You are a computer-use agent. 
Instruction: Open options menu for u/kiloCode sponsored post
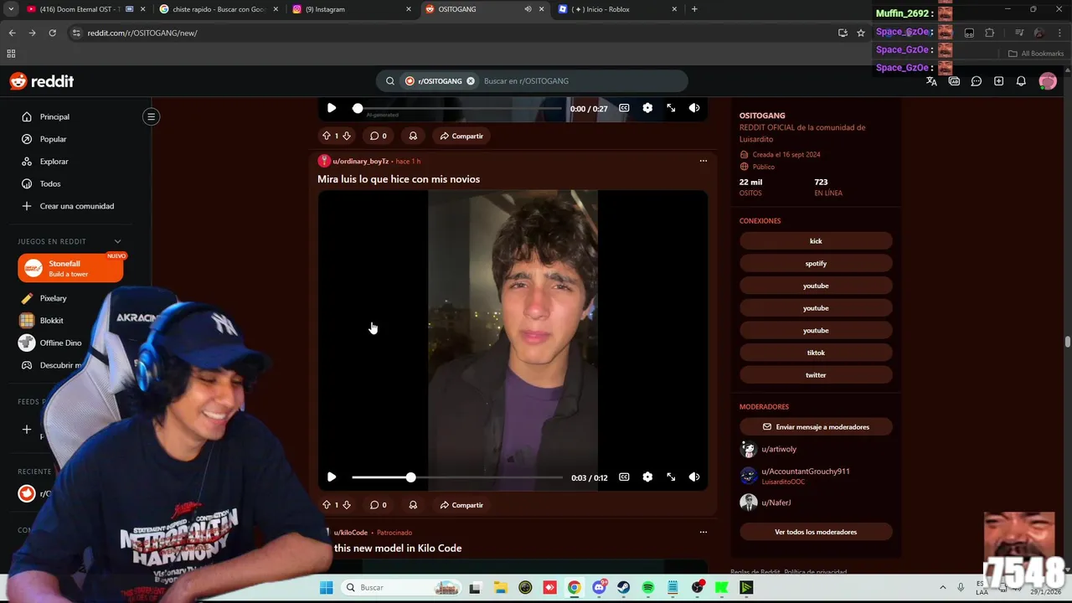[x=703, y=532]
